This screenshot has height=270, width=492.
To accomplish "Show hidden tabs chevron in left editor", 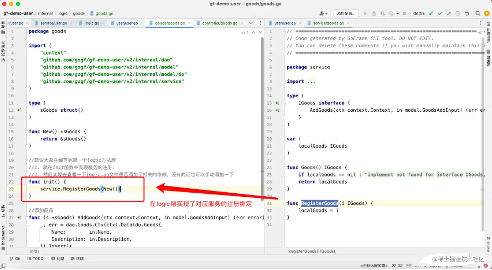I will [251, 23].
